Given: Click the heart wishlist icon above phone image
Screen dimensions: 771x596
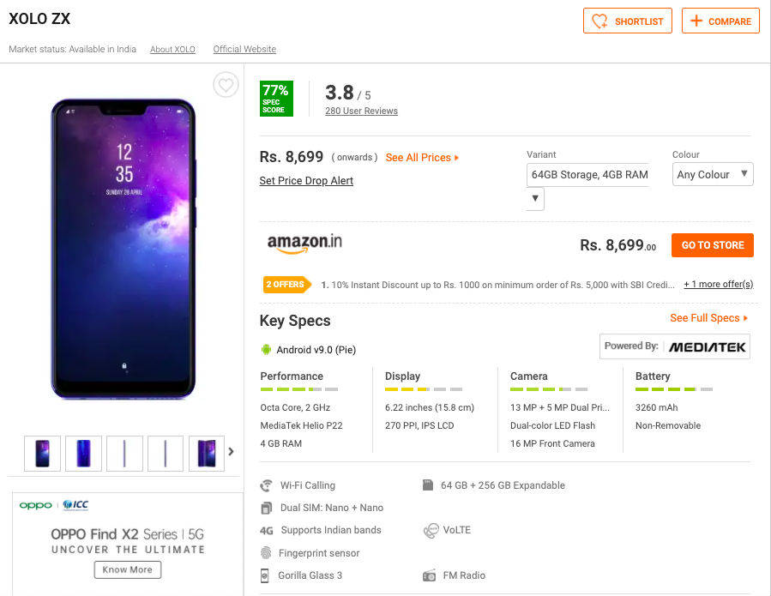Looking at the screenshot, I should (x=226, y=85).
